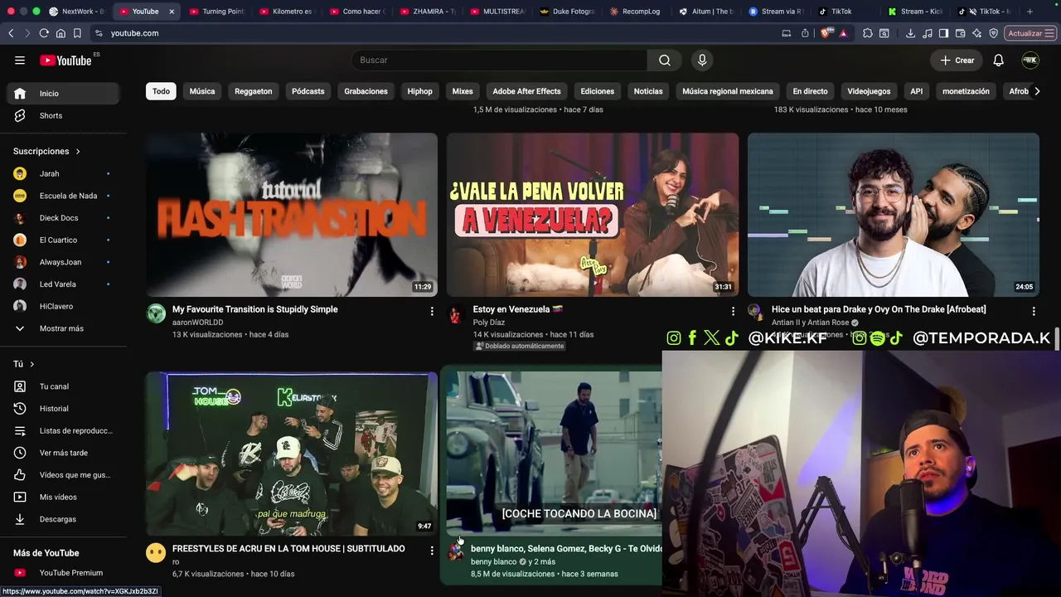Go to Shorts in the sidebar
This screenshot has height=597, width=1061.
click(x=63, y=115)
